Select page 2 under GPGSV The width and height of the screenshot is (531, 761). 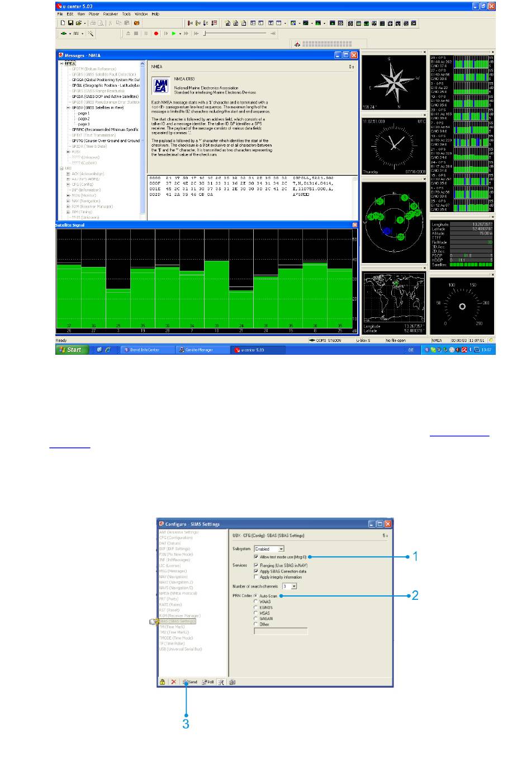(84, 119)
